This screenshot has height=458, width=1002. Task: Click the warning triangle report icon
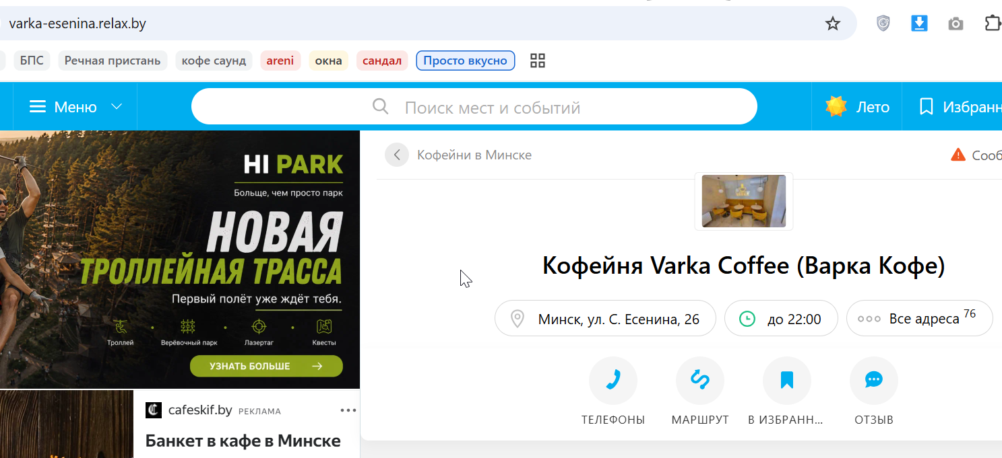(x=958, y=155)
